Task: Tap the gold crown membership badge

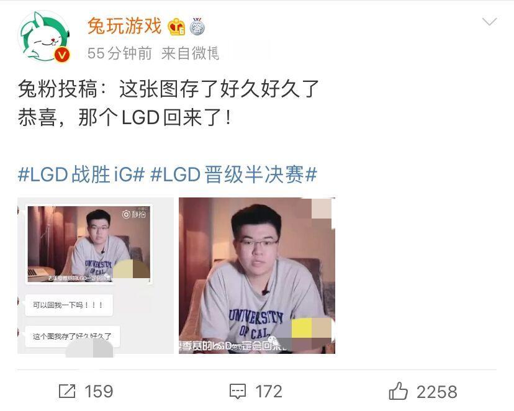Action: (x=176, y=27)
